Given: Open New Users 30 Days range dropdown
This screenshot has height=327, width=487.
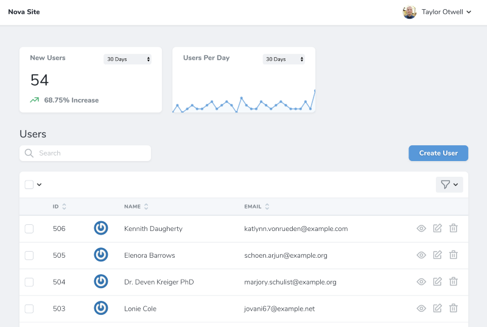Looking at the screenshot, I should pyautogui.click(x=128, y=59).
